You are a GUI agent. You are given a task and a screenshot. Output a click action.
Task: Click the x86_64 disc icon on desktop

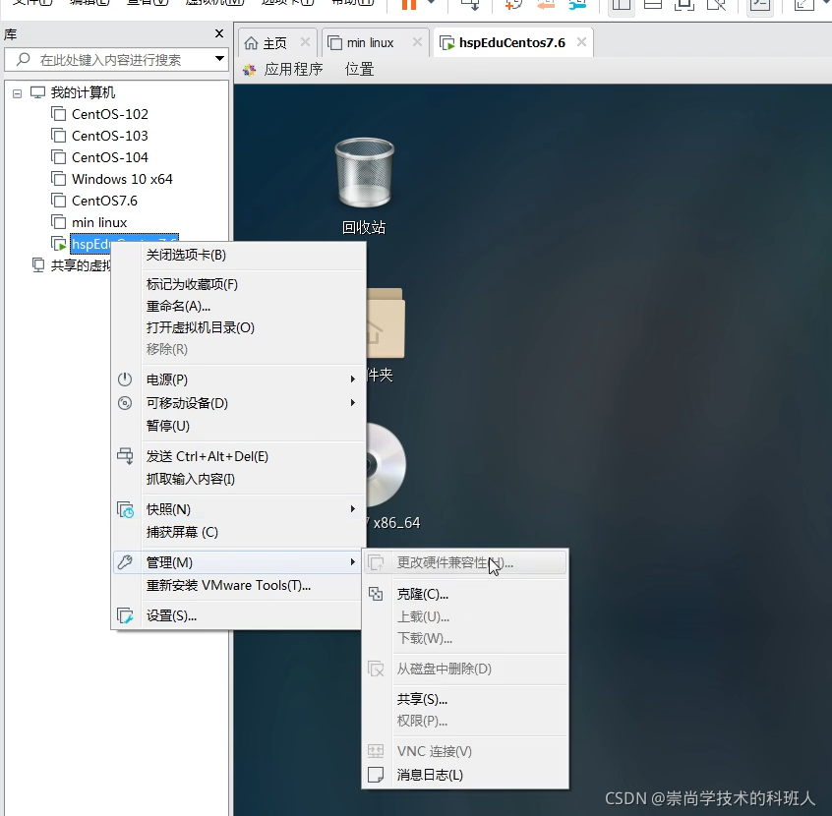click(x=386, y=465)
